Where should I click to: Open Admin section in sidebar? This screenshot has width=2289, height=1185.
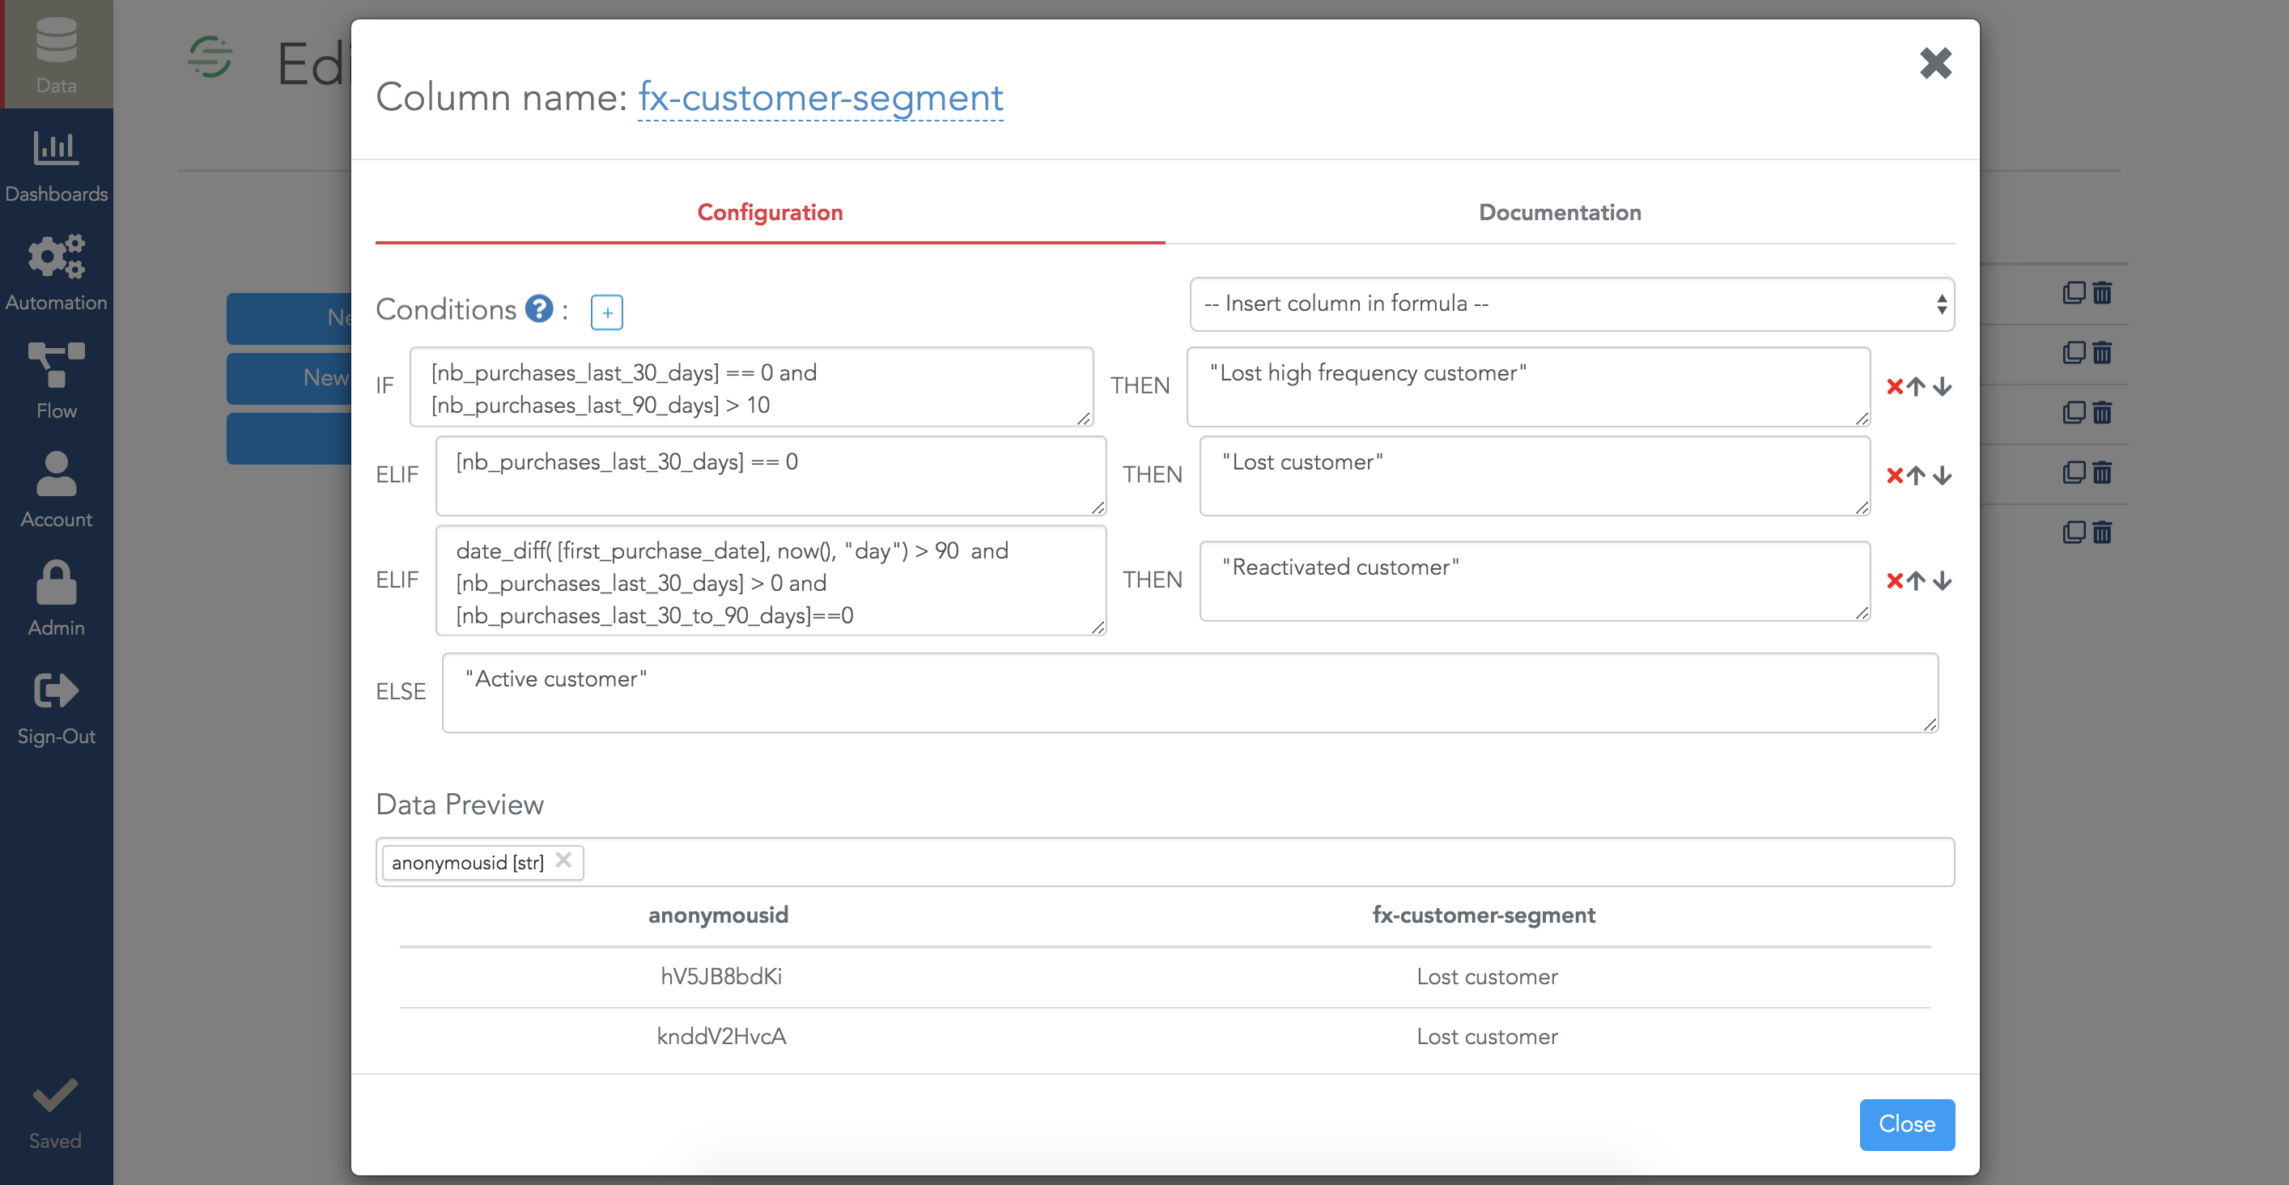pos(56,599)
